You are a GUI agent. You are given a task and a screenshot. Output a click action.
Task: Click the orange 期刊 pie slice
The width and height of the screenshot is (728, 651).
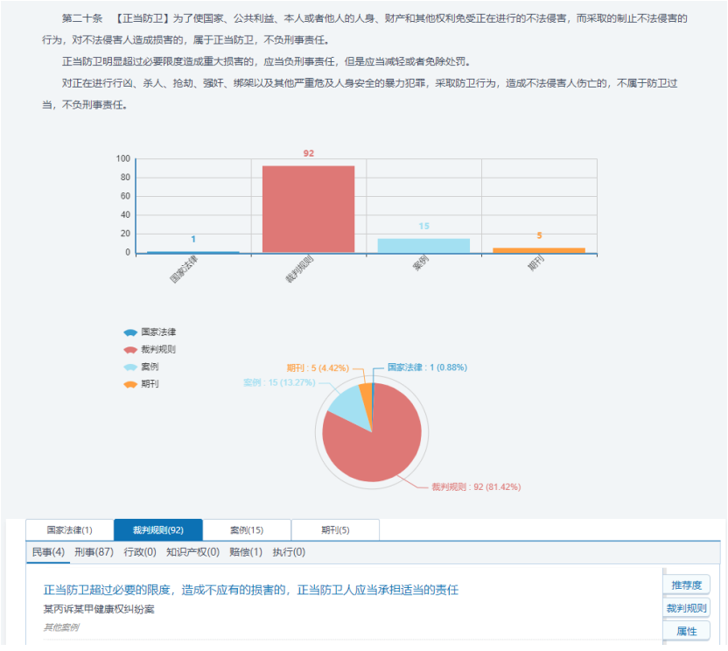coord(367,397)
